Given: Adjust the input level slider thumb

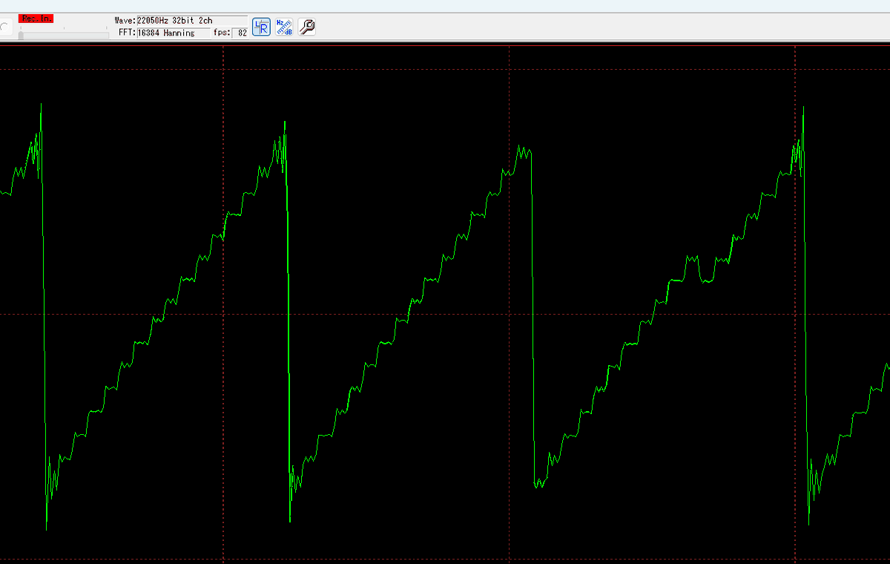Looking at the screenshot, I should (21, 35).
